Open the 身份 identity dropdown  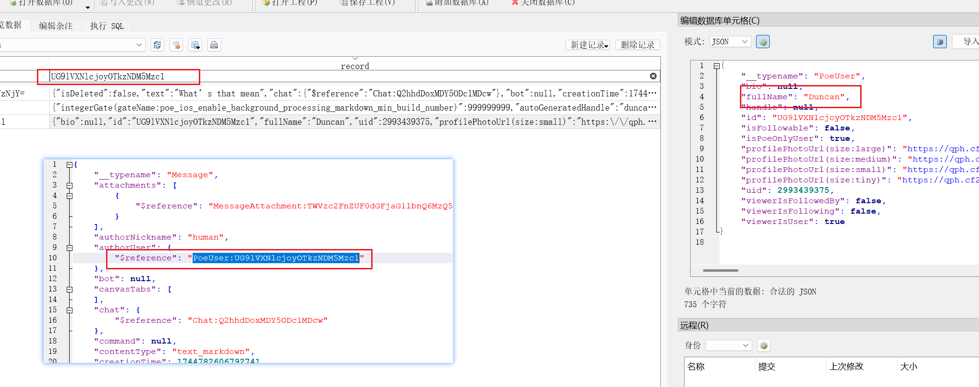pyautogui.click(x=729, y=345)
